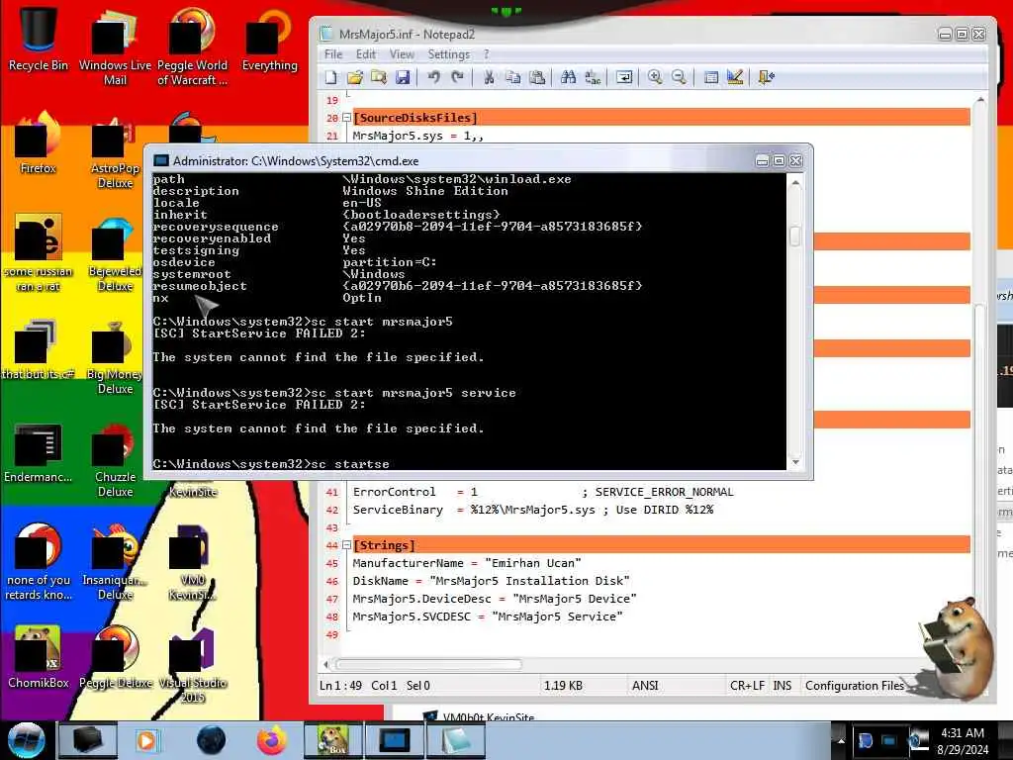Click the Cut scissors icon
Image resolution: width=1013 pixels, height=760 pixels.
(x=489, y=77)
